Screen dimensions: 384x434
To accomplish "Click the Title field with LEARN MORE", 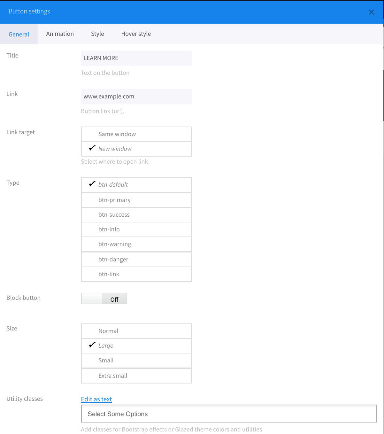I will click(x=136, y=58).
